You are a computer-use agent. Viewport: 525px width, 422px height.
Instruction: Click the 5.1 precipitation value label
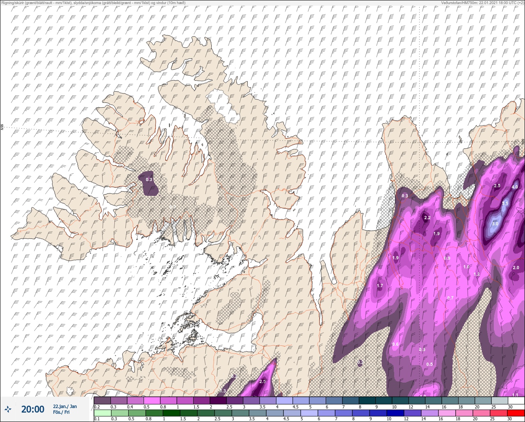tap(505, 203)
